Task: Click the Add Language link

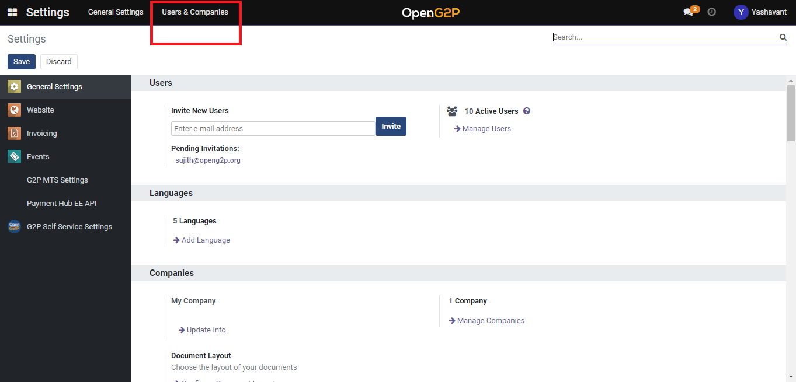Action: (205, 240)
